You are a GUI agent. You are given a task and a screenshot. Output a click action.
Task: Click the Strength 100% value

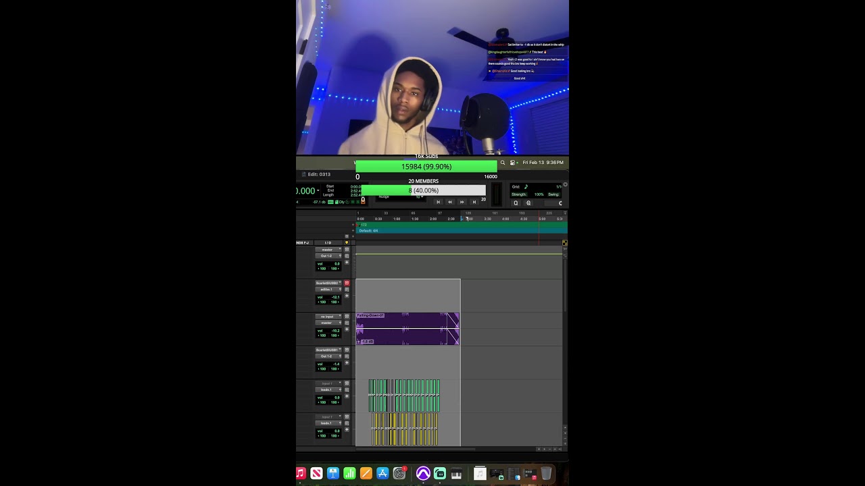pyautogui.click(x=539, y=194)
